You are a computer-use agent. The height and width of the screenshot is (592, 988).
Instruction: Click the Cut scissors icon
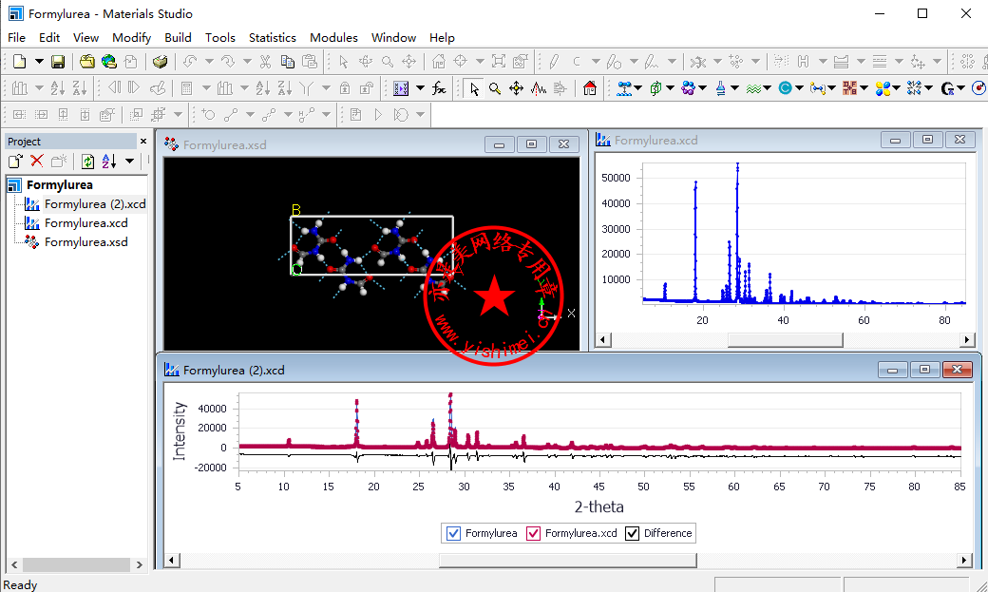click(x=265, y=61)
